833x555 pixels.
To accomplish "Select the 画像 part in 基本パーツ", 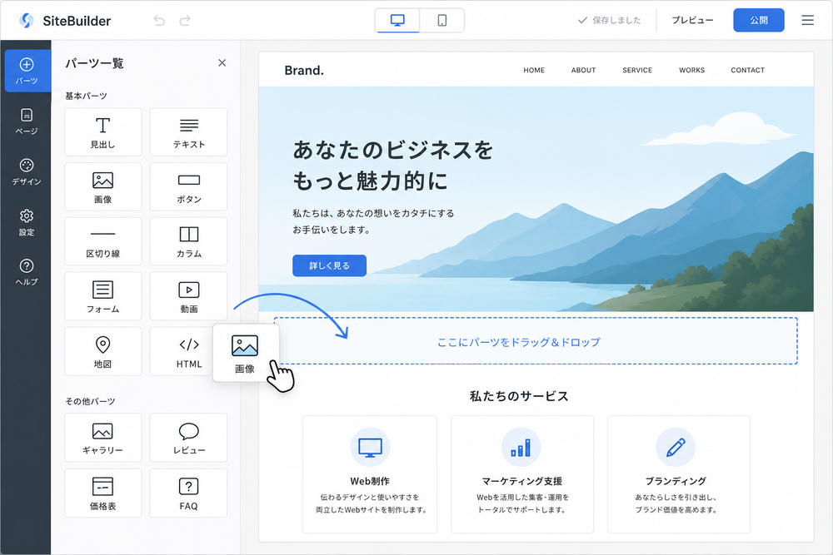I will tap(103, 186).
